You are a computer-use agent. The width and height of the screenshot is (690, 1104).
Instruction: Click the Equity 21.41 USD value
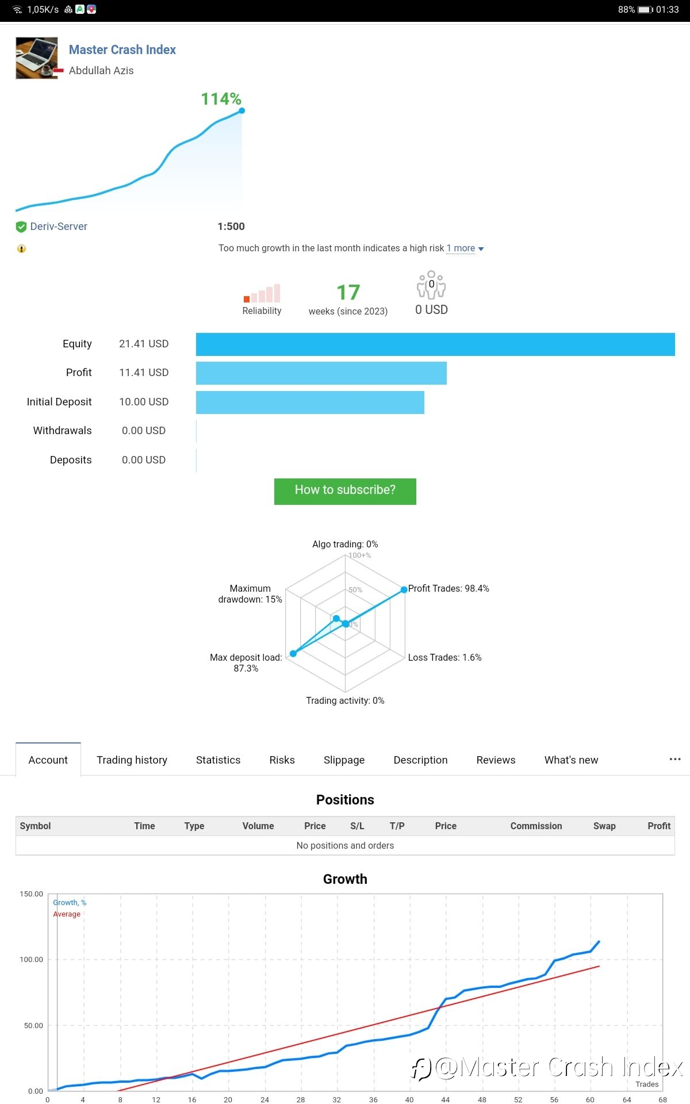144,344
